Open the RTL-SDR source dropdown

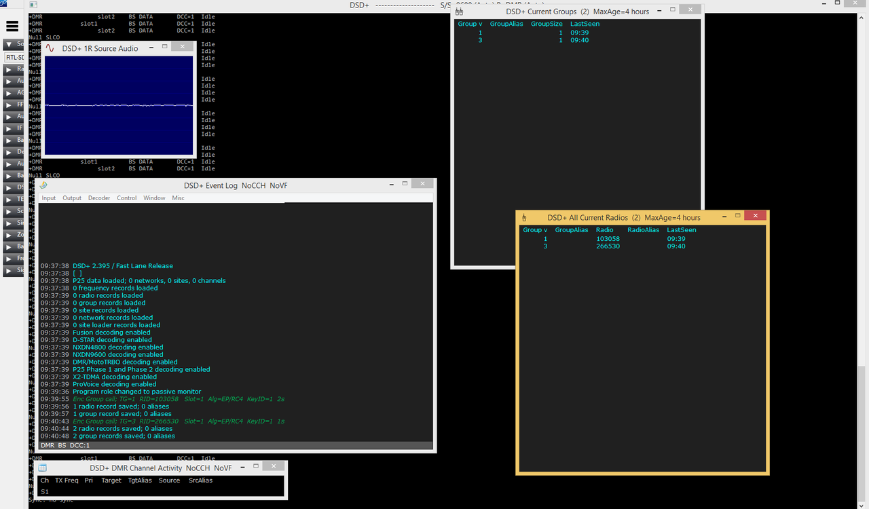click(x=14, y=57)
